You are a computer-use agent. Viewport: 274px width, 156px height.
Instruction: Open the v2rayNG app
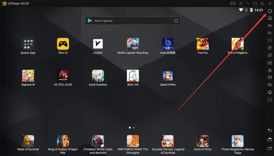tap(98, 44)
